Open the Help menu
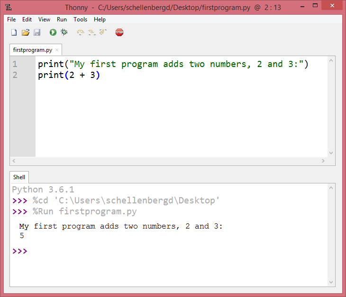 (100, 19)
